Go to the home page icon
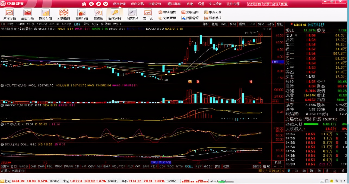The width and height of the screenshot is (349, 184). 84,4
